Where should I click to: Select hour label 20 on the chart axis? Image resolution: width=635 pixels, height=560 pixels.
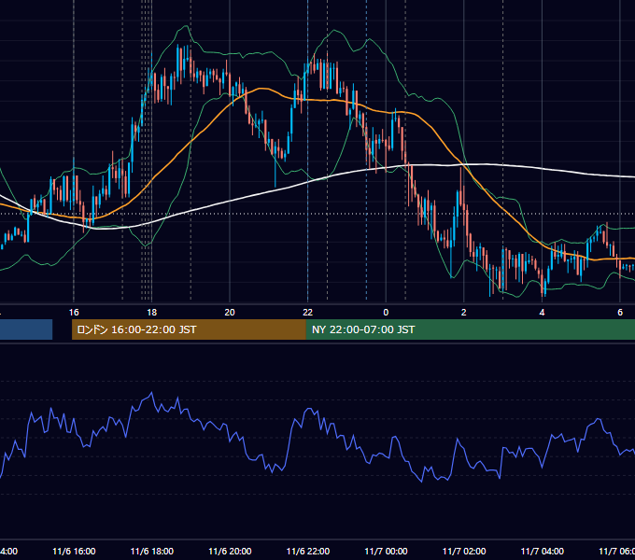pyautogui.click(x=230, y=313)
